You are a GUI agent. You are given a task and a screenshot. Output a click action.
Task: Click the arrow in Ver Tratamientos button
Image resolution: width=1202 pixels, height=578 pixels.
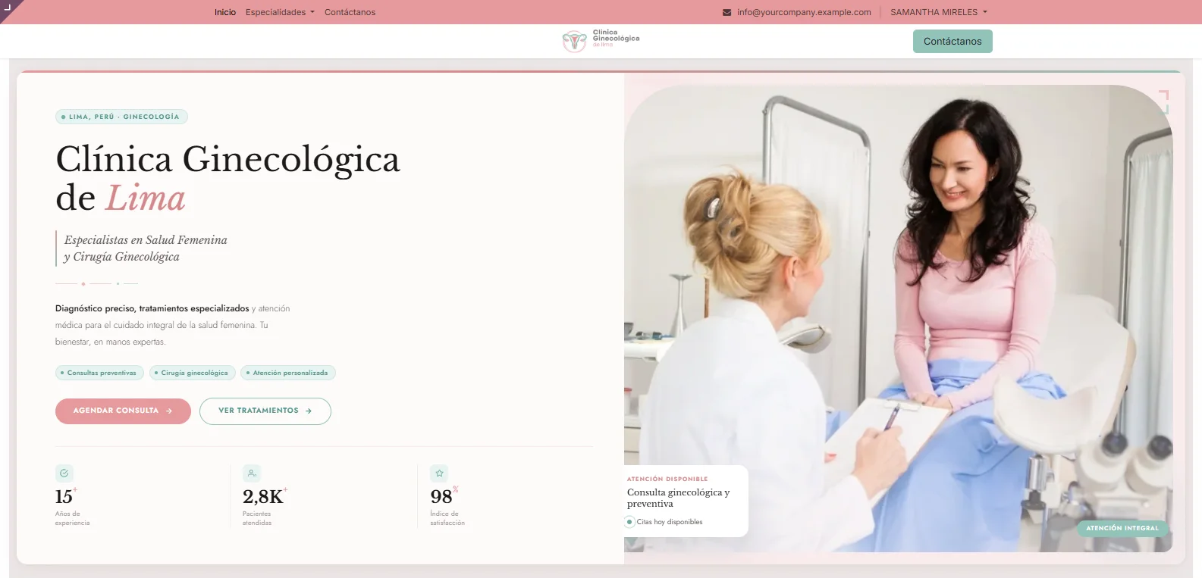tap(309, 411)
